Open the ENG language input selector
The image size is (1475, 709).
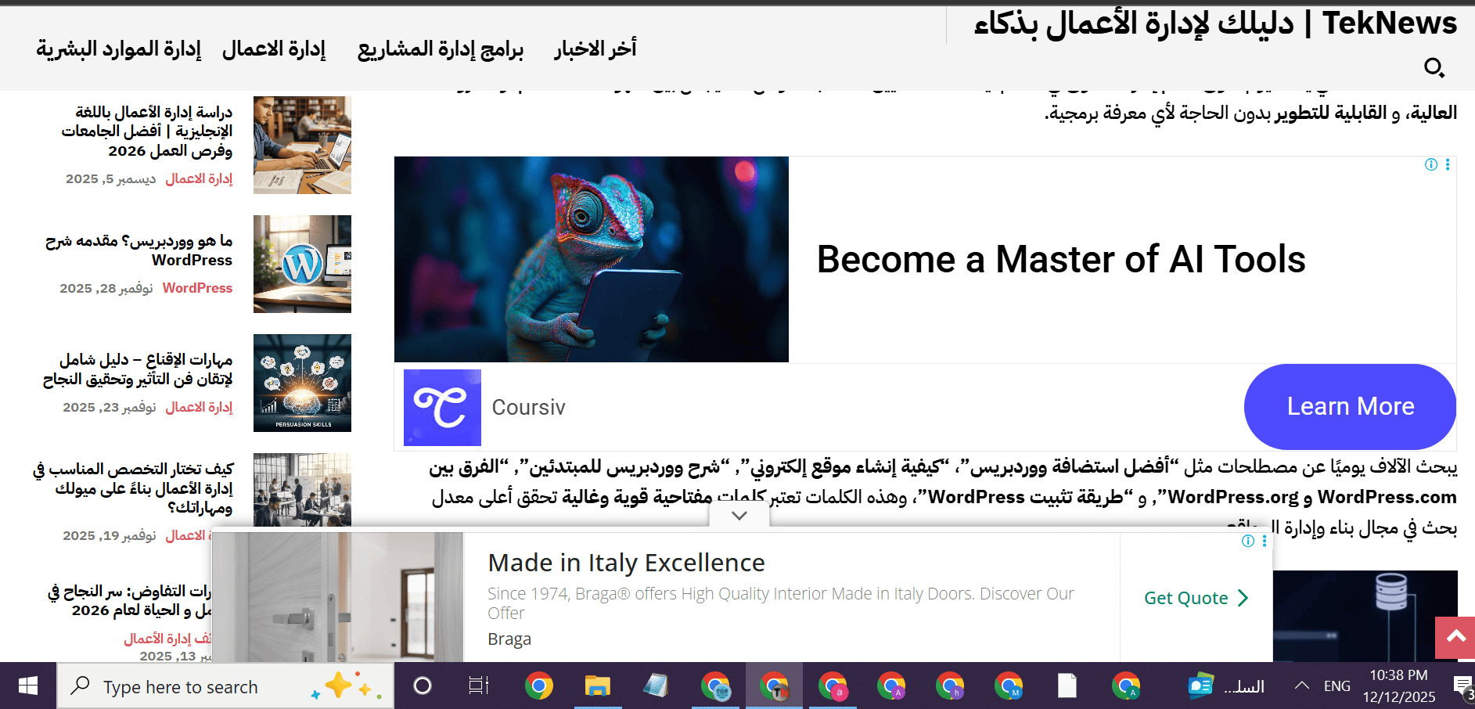pyautogui.click(x=1336, y=686)
